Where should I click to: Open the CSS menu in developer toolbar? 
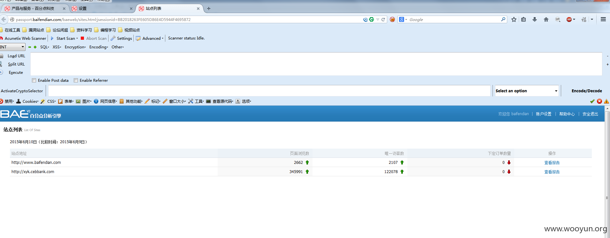pos(48,101)
